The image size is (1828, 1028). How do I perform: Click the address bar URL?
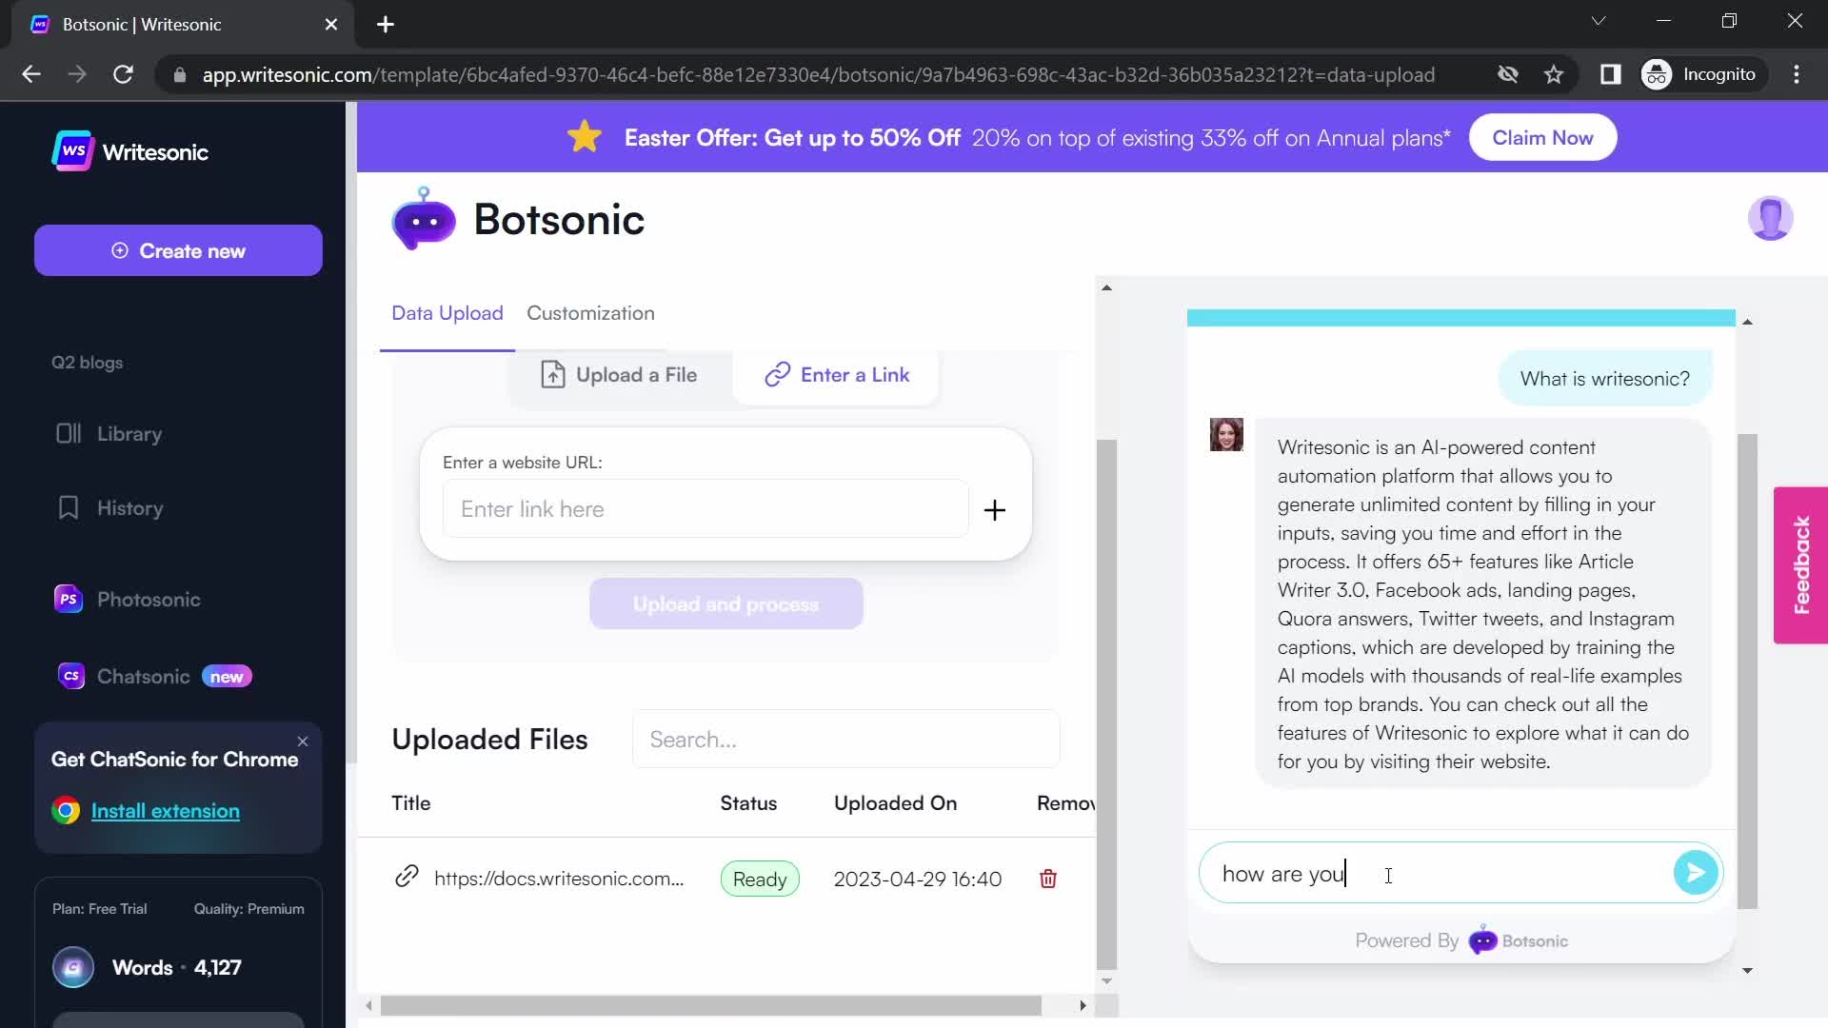pyautogui.click(x=818, y=75)
